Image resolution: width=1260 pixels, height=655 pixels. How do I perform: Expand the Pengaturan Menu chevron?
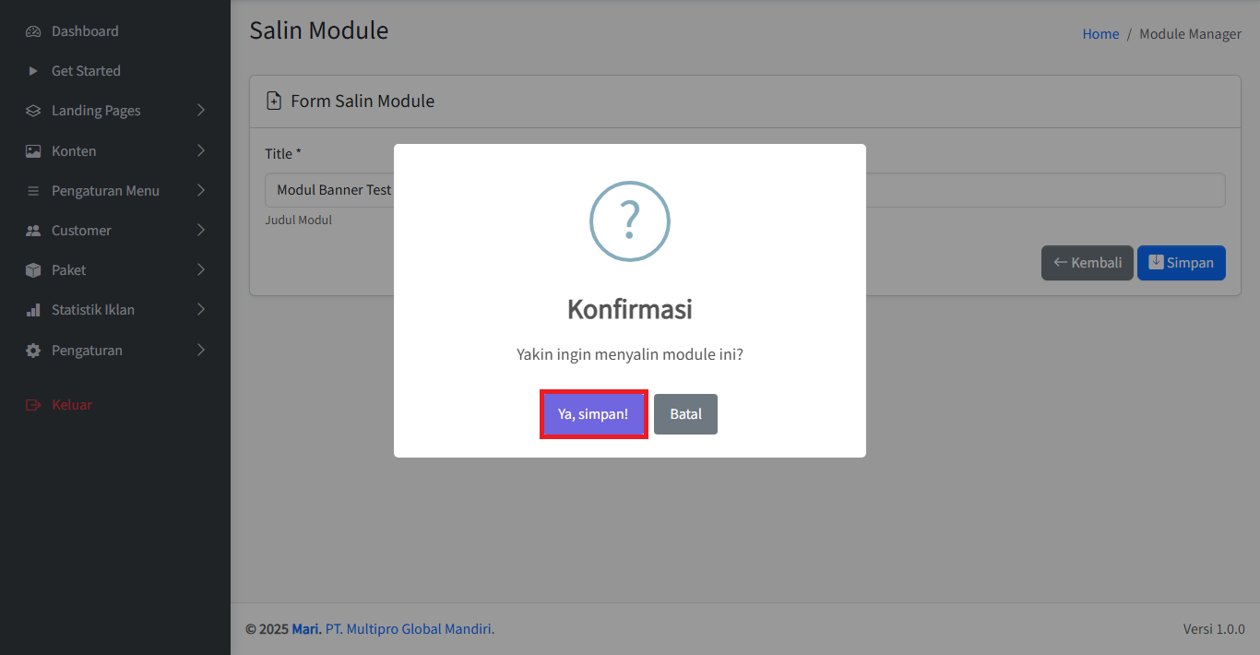pyautogui.click(x=201, y=191)
